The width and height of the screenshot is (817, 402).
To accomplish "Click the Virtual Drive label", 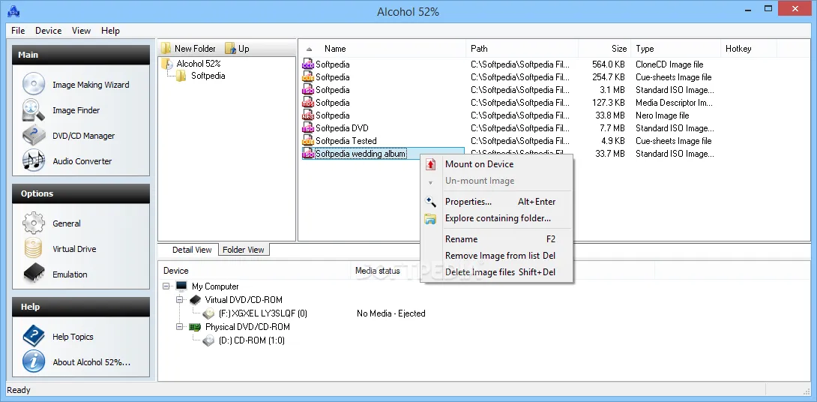I will tap(74, 249).
